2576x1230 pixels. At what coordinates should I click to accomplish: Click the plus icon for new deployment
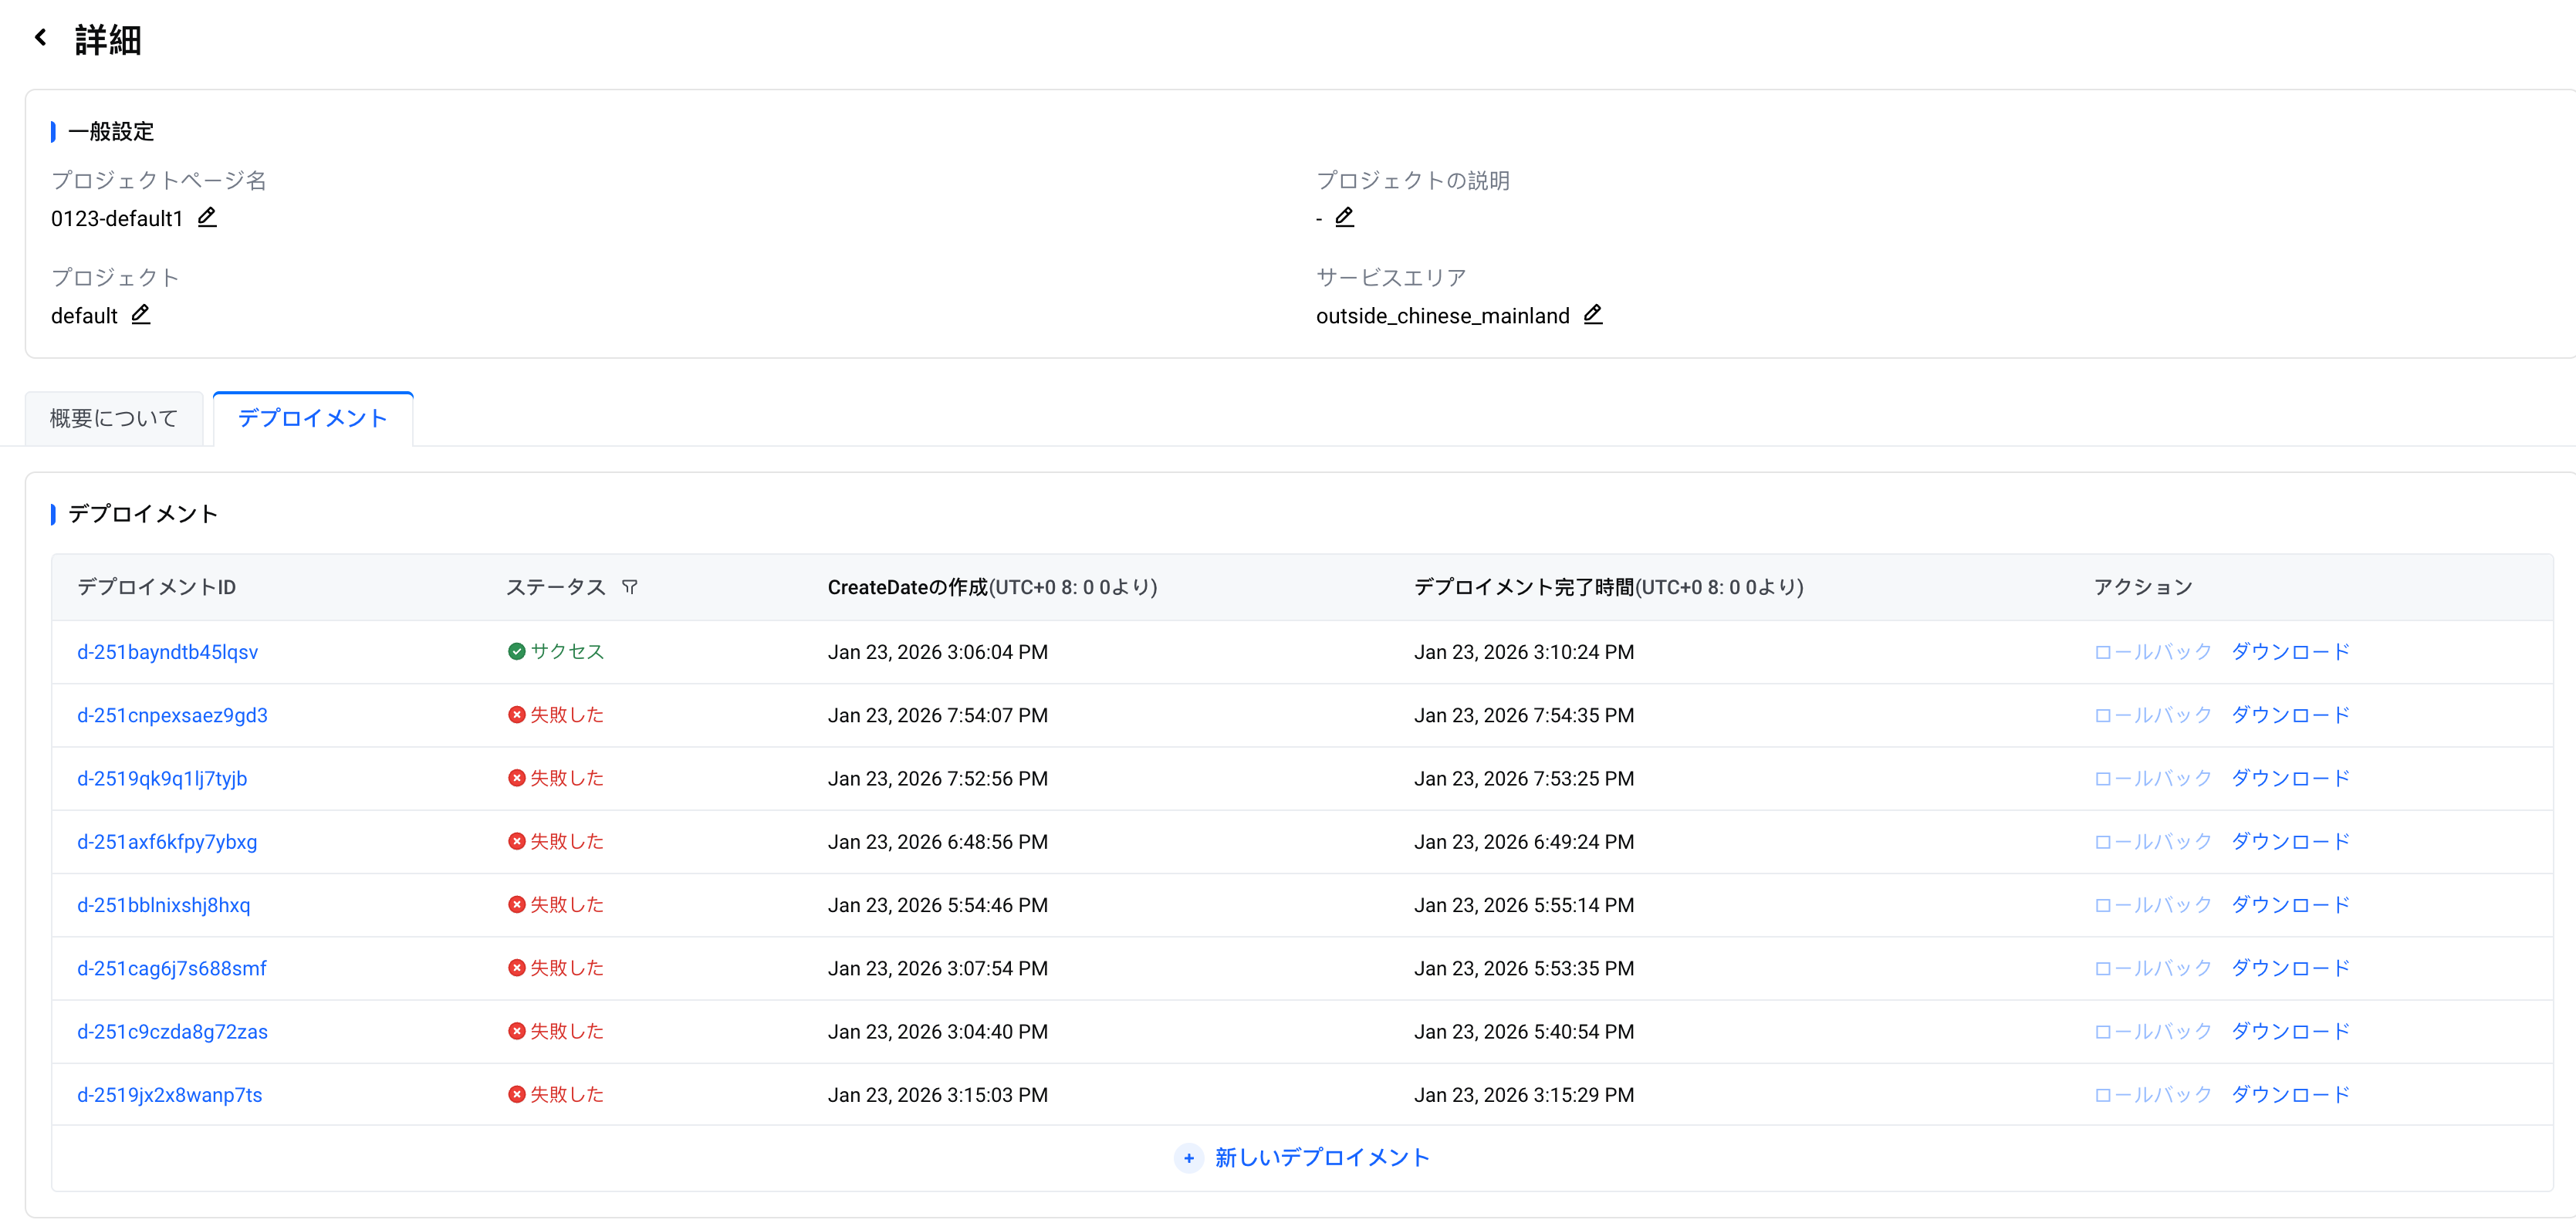click(x=1188, y=1158)
